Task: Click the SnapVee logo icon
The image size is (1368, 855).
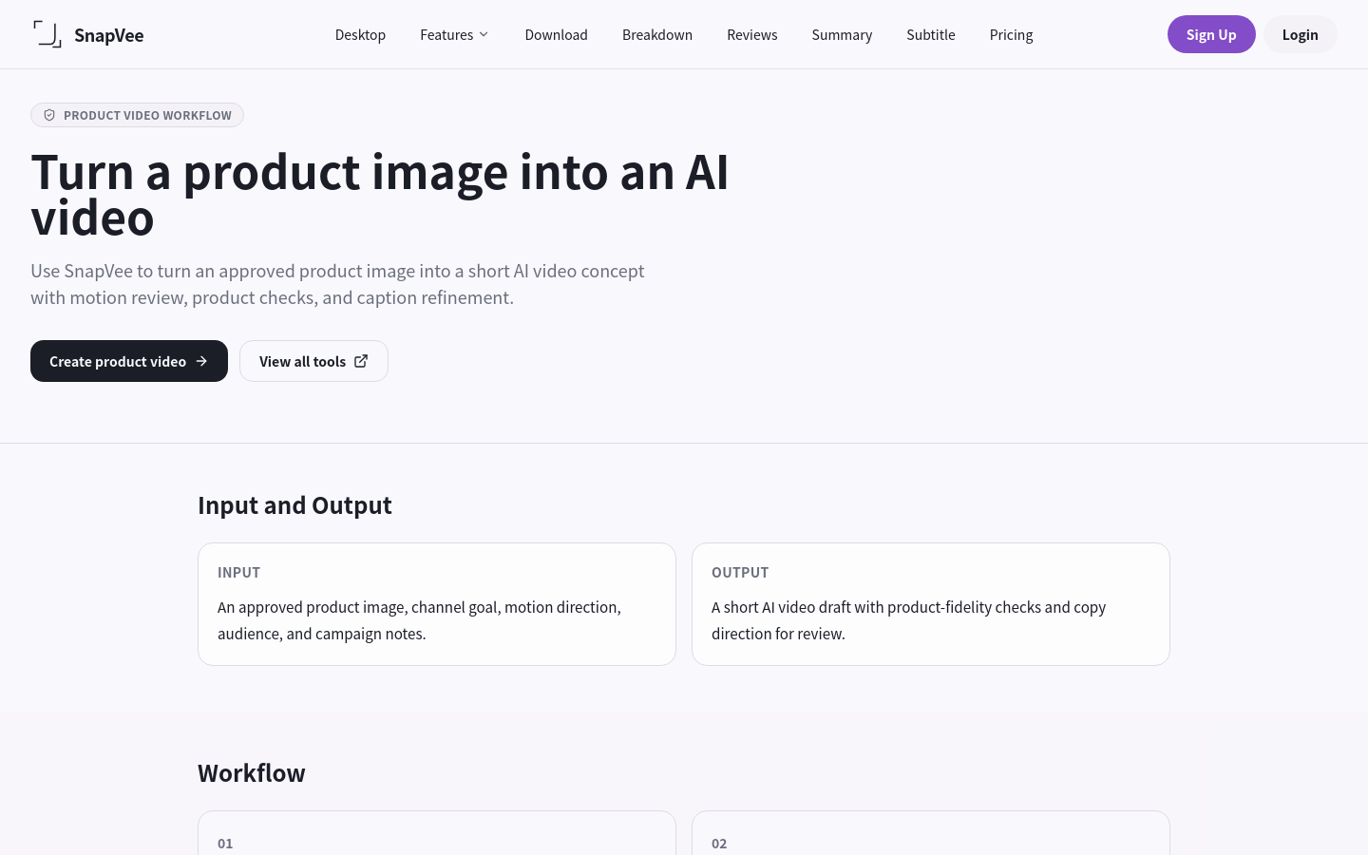Action: (47, 34)
